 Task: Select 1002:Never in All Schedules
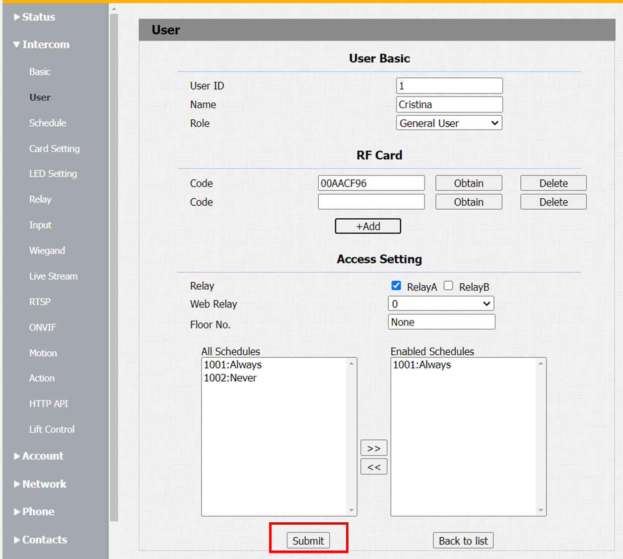pos(230,378)
